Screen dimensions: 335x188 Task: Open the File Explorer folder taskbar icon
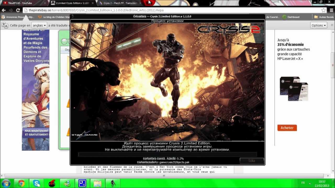point(98,183)
